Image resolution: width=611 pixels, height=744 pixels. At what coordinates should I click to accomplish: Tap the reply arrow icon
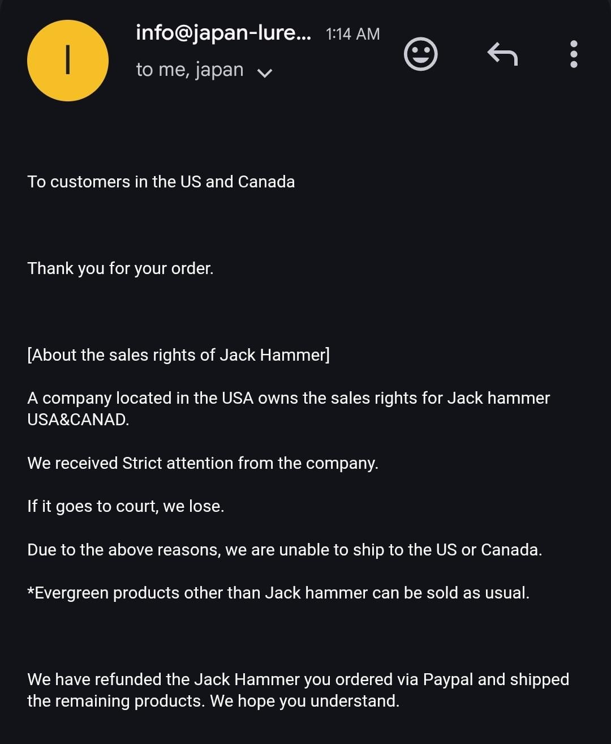(x=502, y=54)
